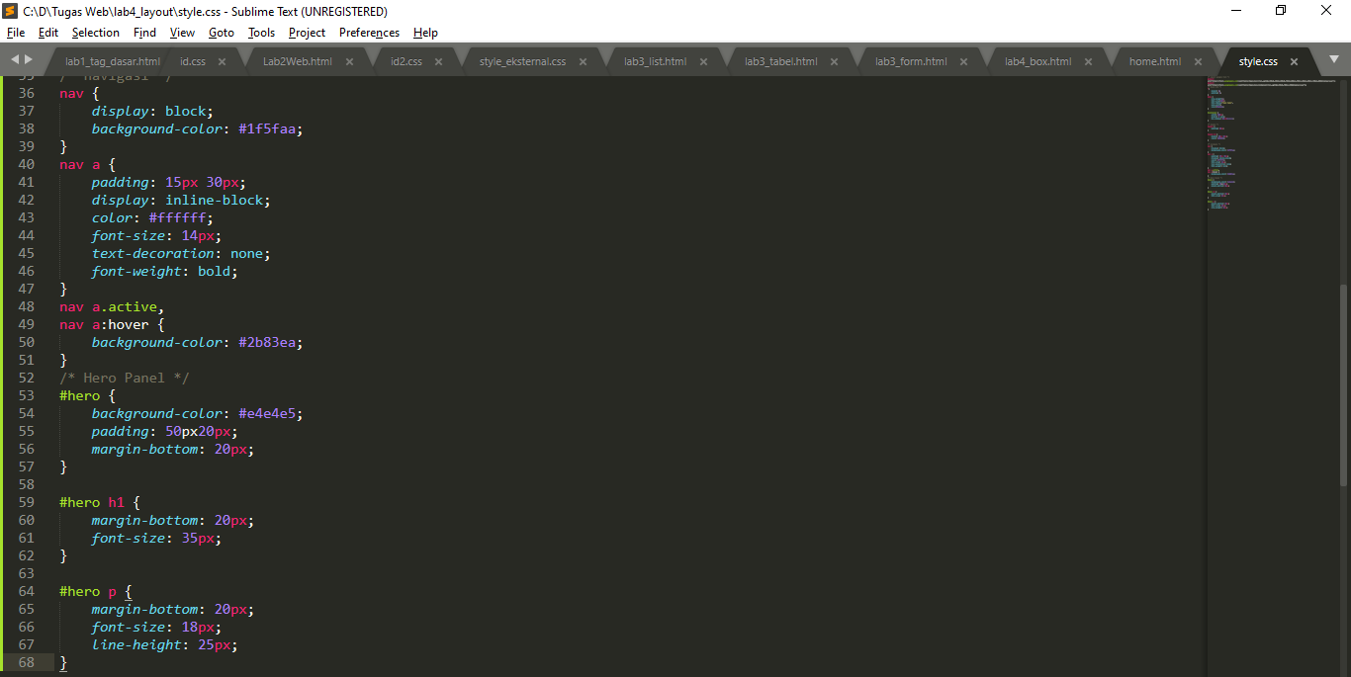Switch to the lab3_list.html tab
The height and width of the screenshot is (677, 1351).
(x=655, y=61)
